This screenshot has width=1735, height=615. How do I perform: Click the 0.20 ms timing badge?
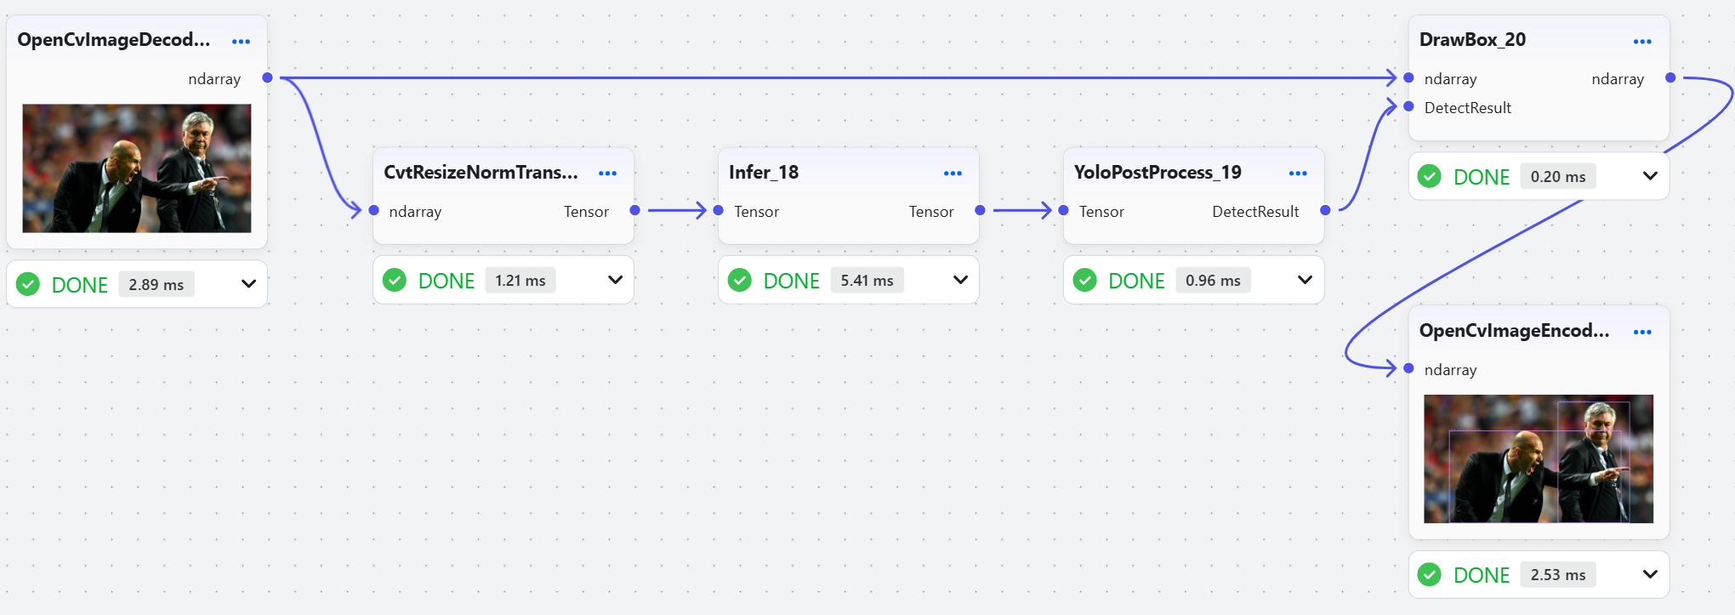[x=1557, y=176]
